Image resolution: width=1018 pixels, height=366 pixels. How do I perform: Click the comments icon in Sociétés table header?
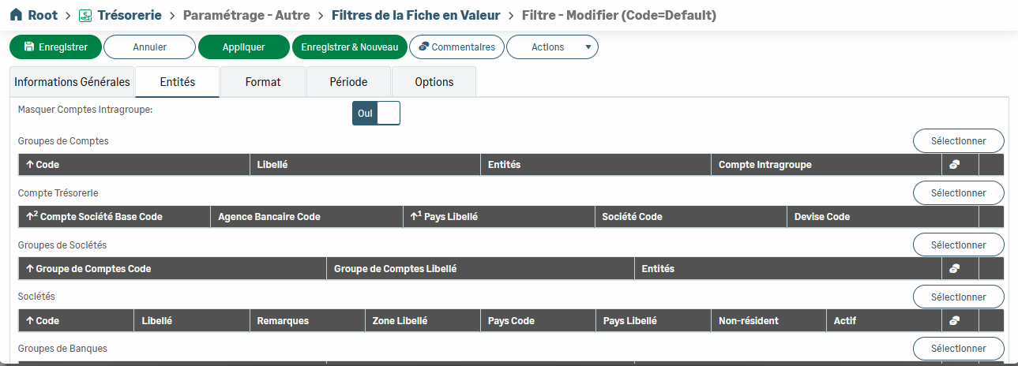tap(954, 321)
